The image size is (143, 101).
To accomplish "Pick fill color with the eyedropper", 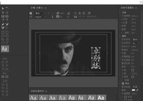I will tap(137, 90).
